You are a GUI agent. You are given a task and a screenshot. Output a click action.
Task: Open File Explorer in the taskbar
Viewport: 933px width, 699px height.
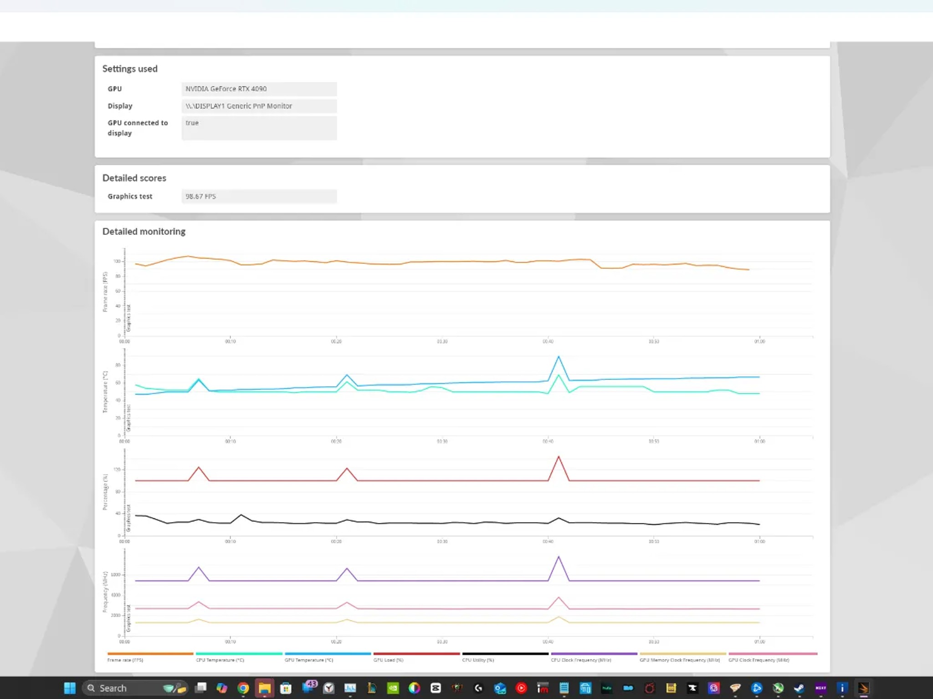point(265,688)
